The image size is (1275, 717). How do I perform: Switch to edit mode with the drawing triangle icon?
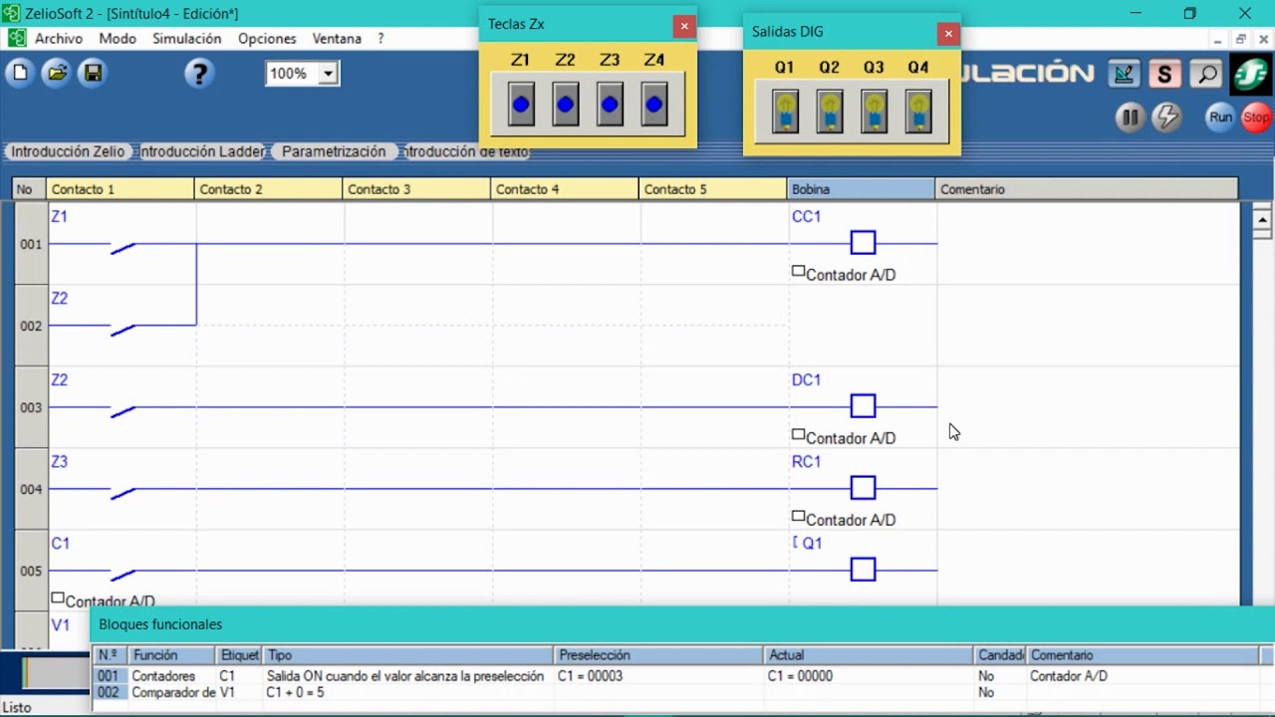[1124, 74]
